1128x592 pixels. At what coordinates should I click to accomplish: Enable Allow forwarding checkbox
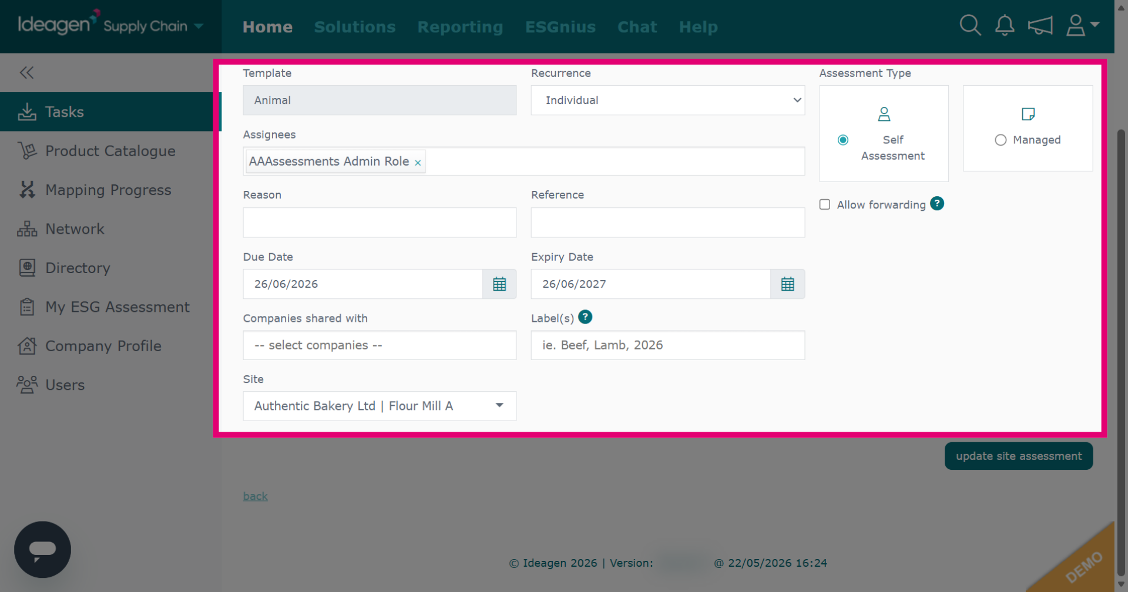point(825,204)
